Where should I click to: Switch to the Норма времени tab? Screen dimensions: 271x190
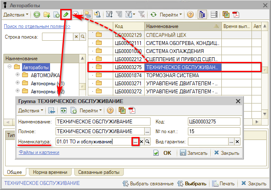click(50, 172)
